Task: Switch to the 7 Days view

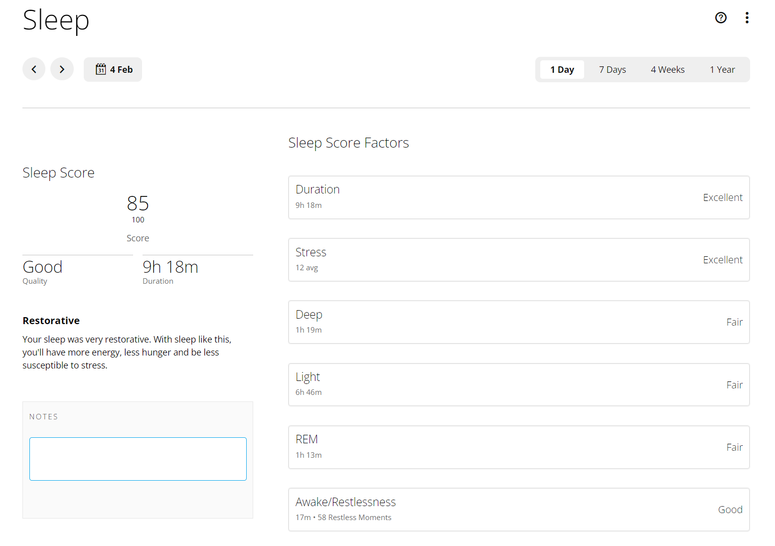Action: (612, 70)
